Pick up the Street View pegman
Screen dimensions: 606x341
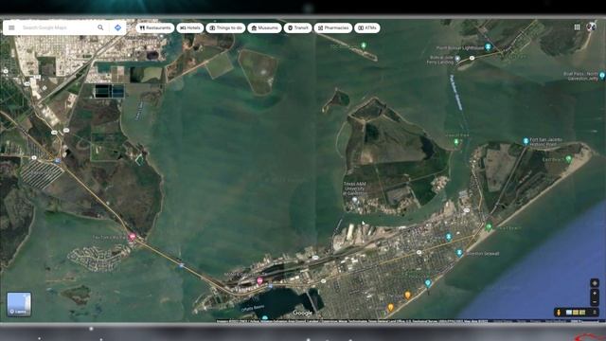click(559, 312)
